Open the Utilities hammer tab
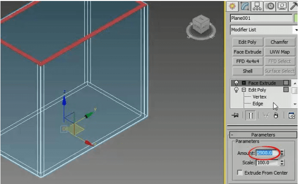This screenshot has height=184, width=298. [293, 6]
